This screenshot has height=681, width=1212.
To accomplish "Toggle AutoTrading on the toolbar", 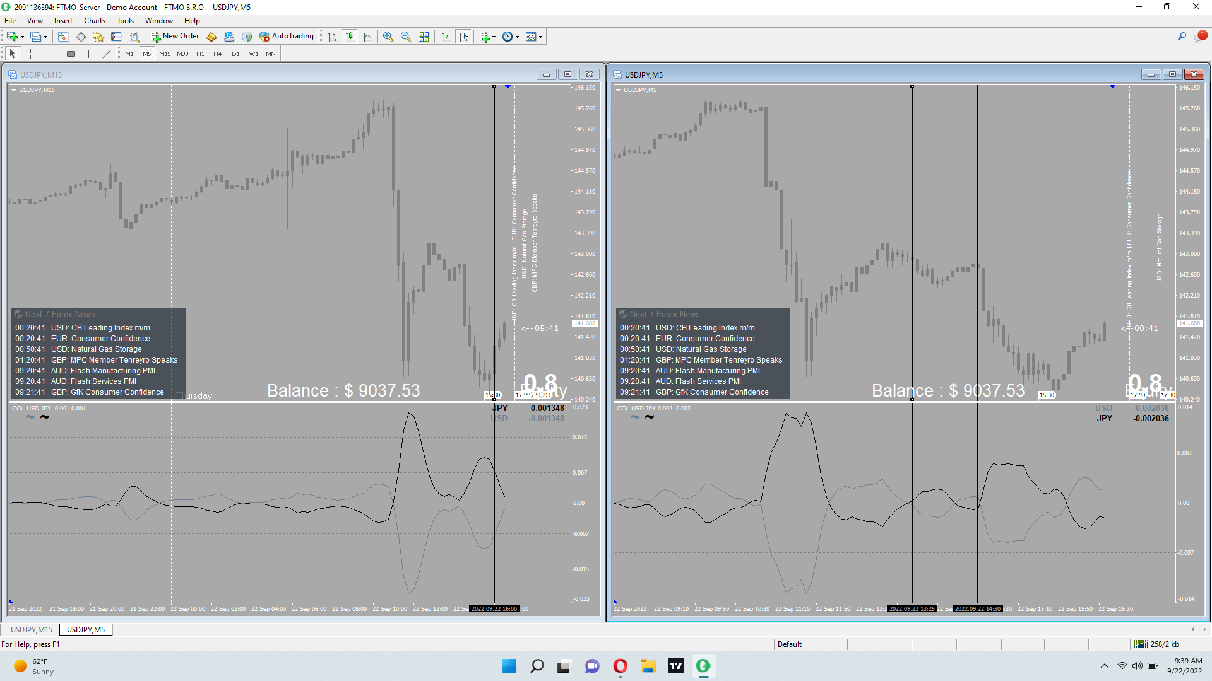I will [x=286, y=37].
